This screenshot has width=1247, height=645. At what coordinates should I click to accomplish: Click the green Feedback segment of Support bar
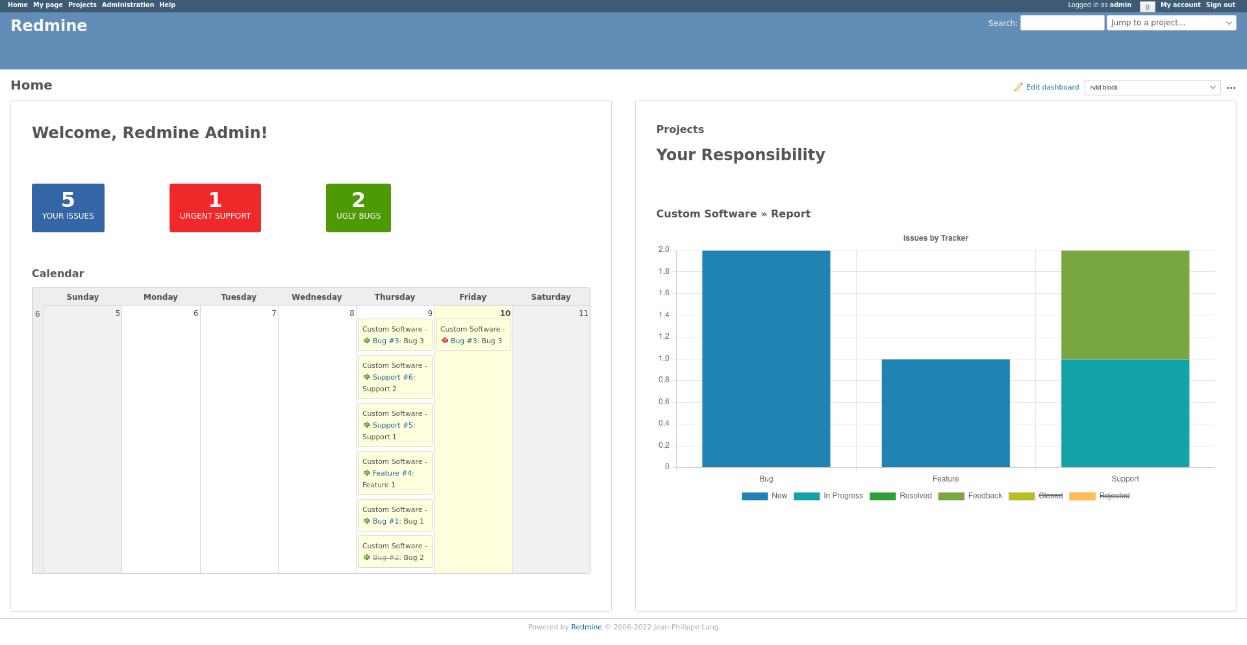click(1125, 304)
